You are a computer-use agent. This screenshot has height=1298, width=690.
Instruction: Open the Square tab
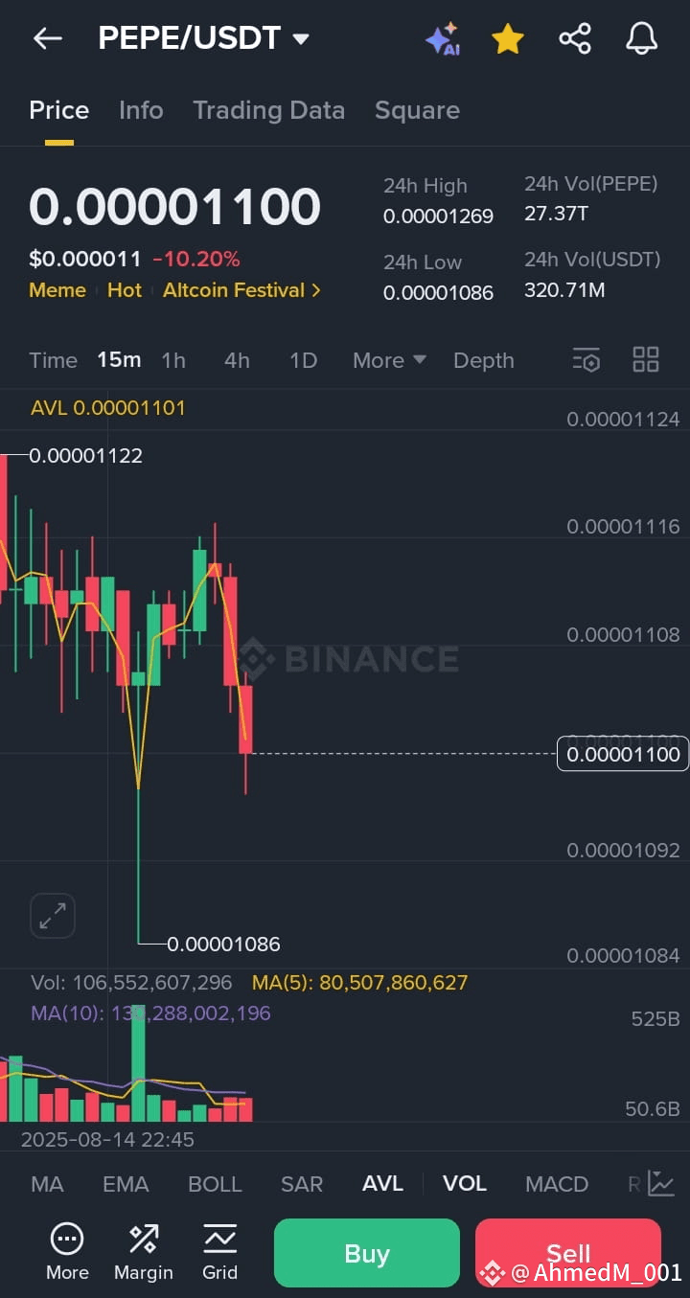[x=417, y=110]
